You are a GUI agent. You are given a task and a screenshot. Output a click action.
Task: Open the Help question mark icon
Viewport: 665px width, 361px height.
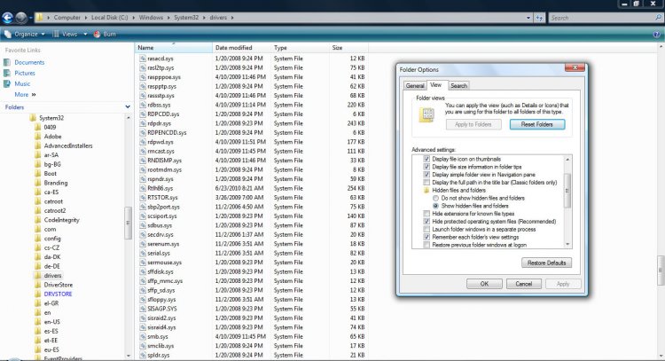657,35
